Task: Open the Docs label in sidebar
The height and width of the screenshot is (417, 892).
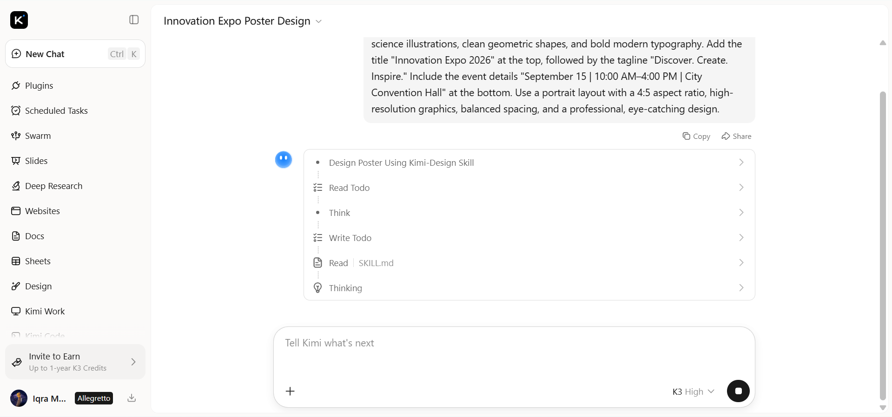Action: tap(34, 236)
